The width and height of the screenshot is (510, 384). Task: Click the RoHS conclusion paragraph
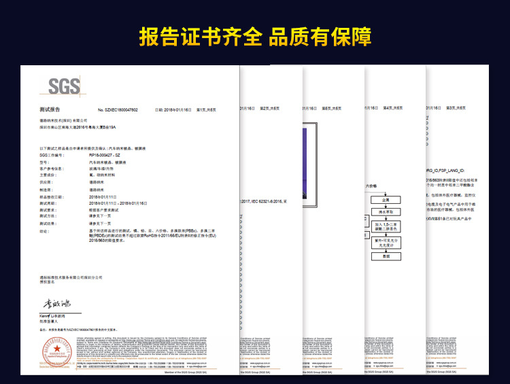[152, 235]
